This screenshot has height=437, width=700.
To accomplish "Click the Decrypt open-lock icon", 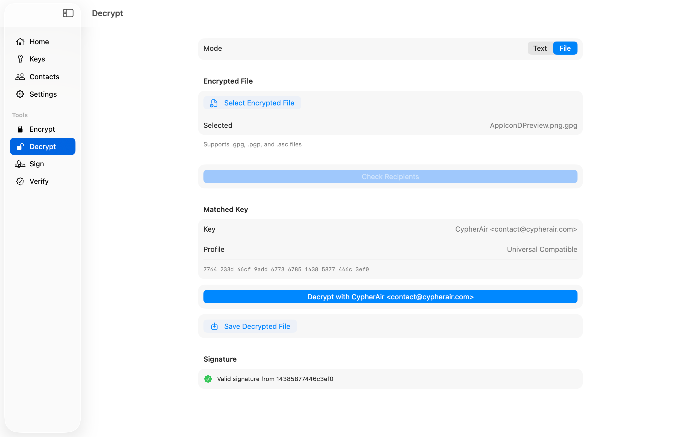I will [x=20, y=147].
